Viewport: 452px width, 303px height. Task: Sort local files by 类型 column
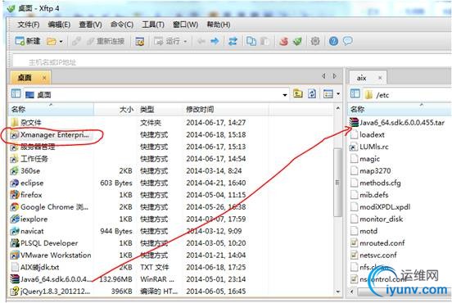[x=160, y=110]
